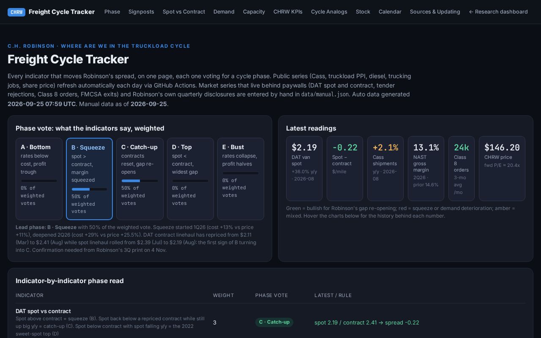Click the 'Freight Cycle Tracker' page title heading
The image size is (541, 338).
click(x=68, y=59)
